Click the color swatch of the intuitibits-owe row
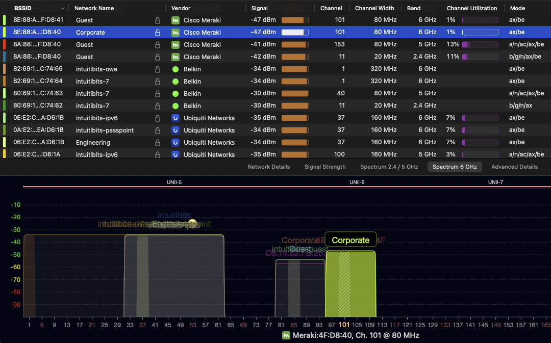Screen dimensions: 551x343 click(x=4, y=69)
